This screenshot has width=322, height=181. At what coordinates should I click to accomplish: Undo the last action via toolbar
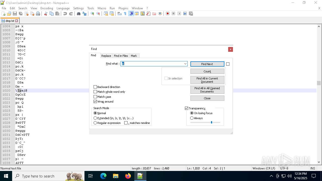point(65,14)
